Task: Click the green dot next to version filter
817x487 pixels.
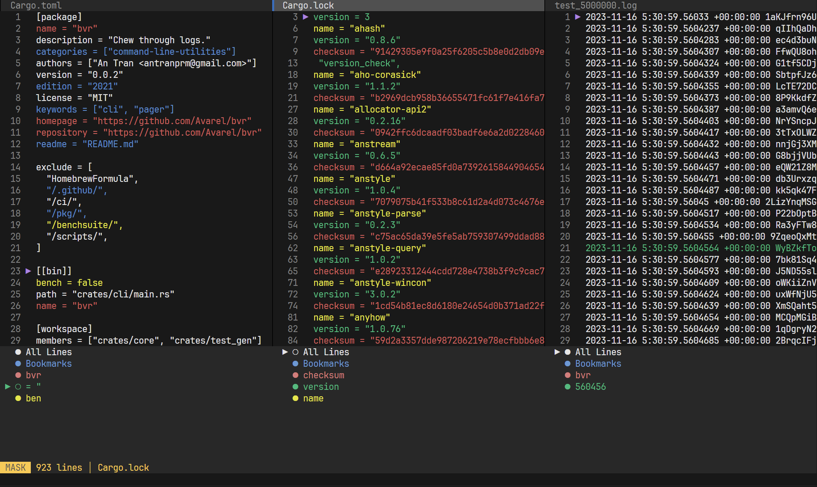Action: click(x=296, y=387)
